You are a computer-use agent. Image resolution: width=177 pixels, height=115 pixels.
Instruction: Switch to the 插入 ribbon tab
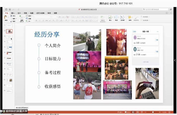[x=13, y=13]
